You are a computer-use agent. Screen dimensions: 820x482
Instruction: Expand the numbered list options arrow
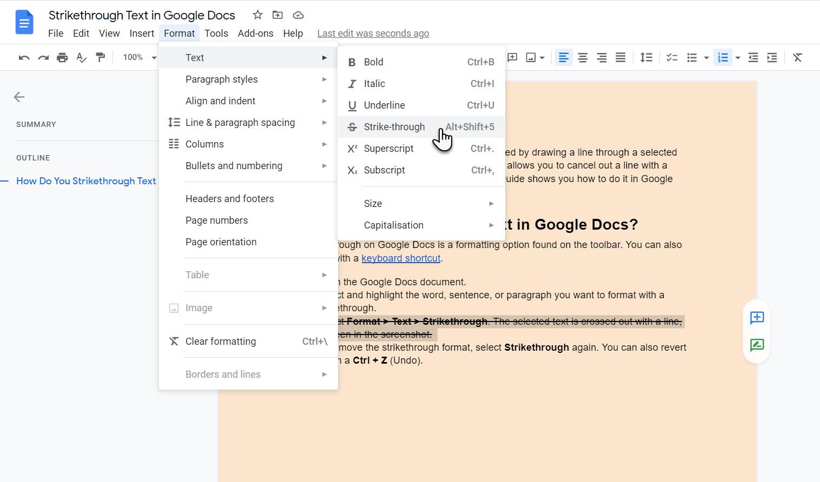coord(737,57)
